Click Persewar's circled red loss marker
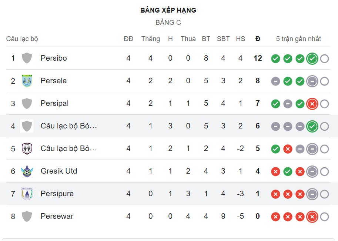338x241 pixels. tap(312, 216)
